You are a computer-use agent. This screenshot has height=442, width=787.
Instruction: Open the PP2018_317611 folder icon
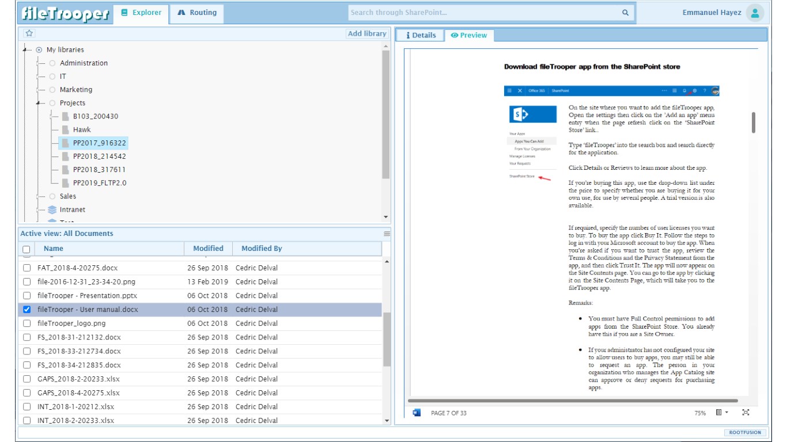pos(66,170)
